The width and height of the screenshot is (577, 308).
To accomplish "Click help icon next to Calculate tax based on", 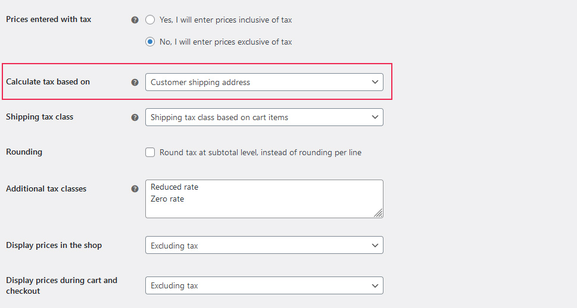I will coord(135,82).
